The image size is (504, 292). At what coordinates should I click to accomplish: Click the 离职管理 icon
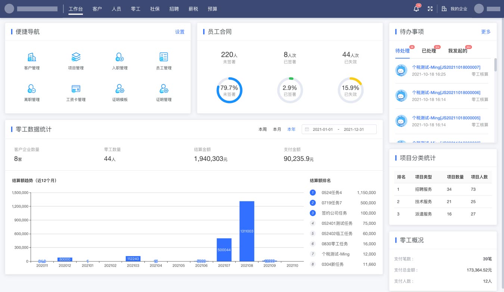point(32,89)
